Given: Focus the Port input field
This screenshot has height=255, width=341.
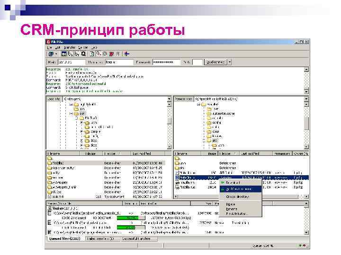Looking at the screenshot, I should click(x=197, y=62).
